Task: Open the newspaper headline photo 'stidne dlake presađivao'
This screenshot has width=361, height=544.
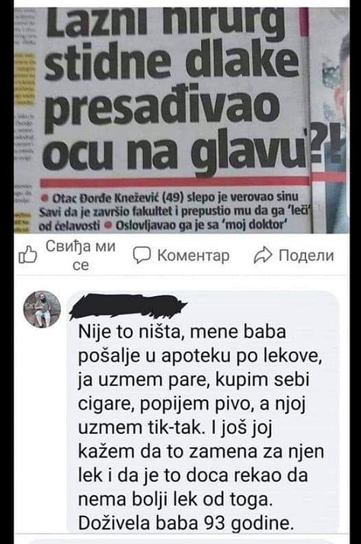Action: click(180, 120)
